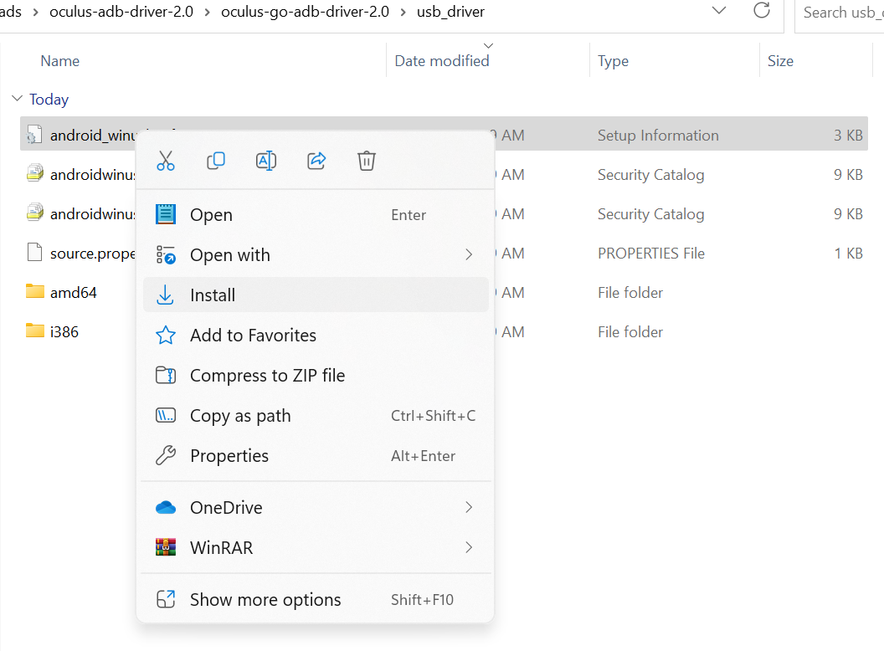
Task: Click the Cut scissors icon
Action: 166,161
